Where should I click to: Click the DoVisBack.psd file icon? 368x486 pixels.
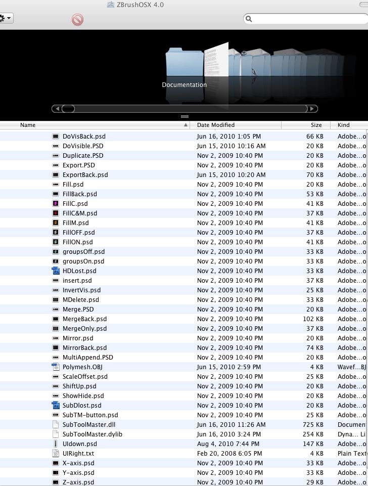click(x=56, y=137)
